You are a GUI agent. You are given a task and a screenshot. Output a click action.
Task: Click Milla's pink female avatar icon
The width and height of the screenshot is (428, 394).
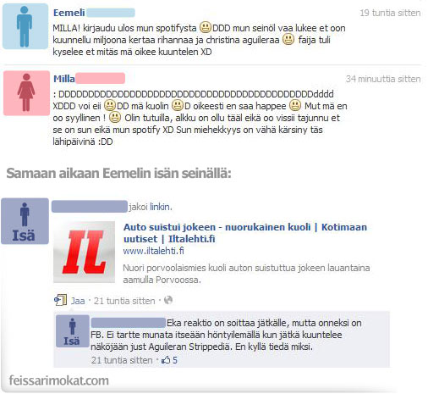click(26, 93)
